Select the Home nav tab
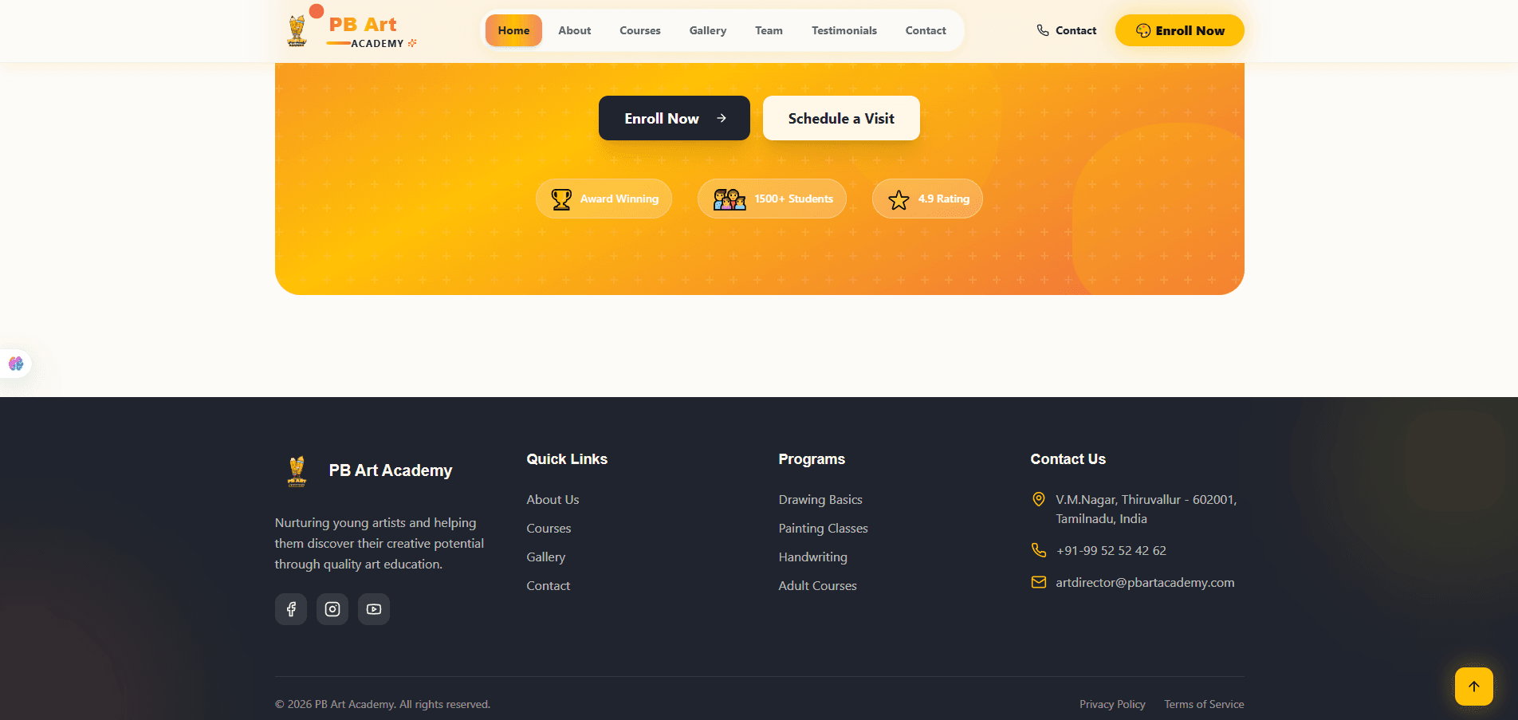The height and width of the screenshot is (720, 1518). coord(513,30)
